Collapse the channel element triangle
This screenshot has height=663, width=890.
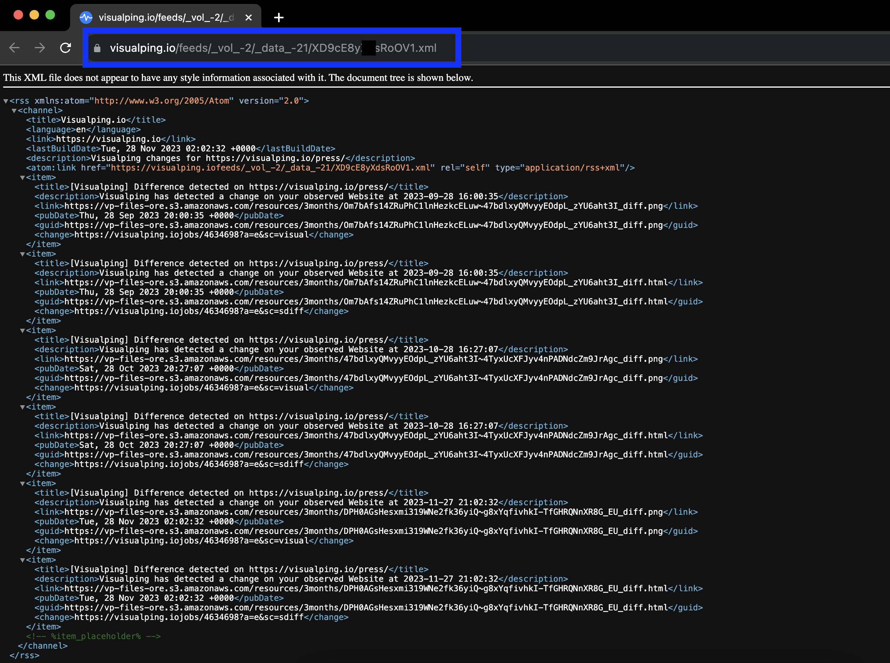point(14,111)
